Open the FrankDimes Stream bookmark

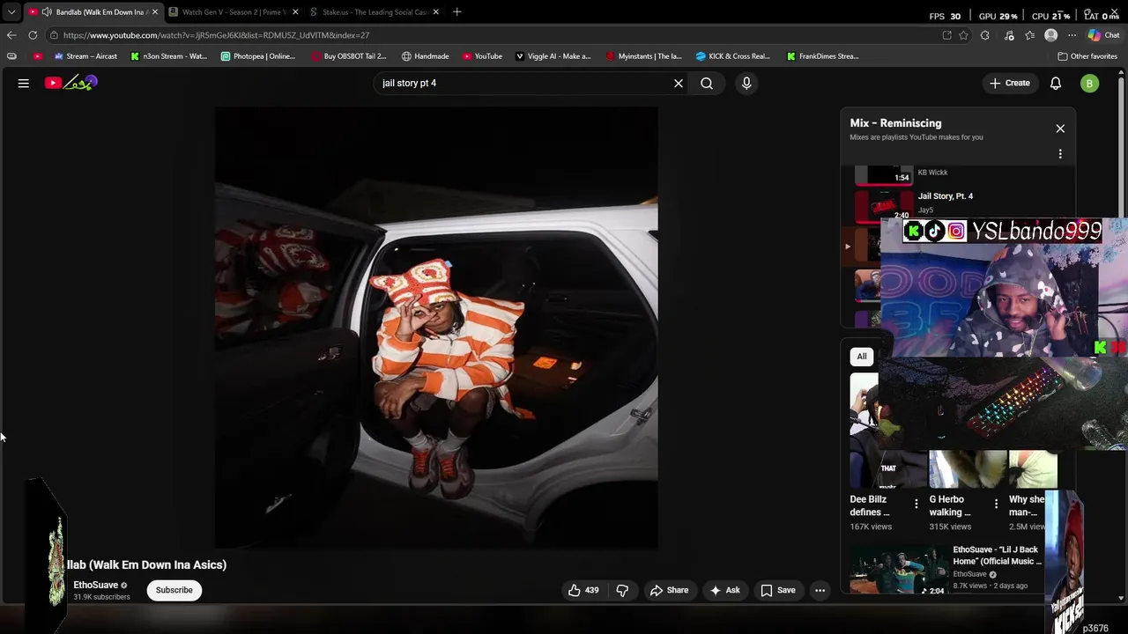point(822,56)
